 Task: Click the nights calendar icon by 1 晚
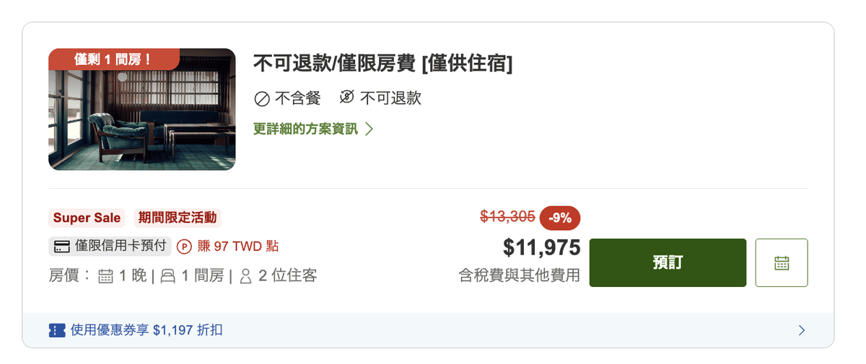(106, 275)
